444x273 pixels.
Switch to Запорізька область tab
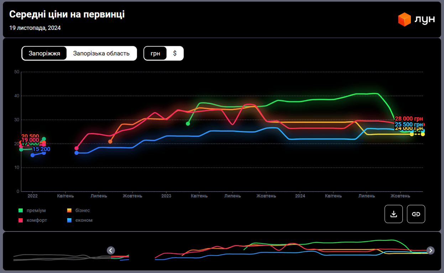(x=101, y=54)
